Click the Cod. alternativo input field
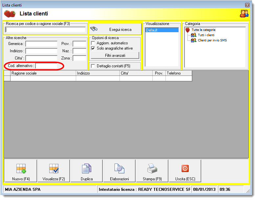The width and height of the screenshot is (257, 200). click(46, 66)
